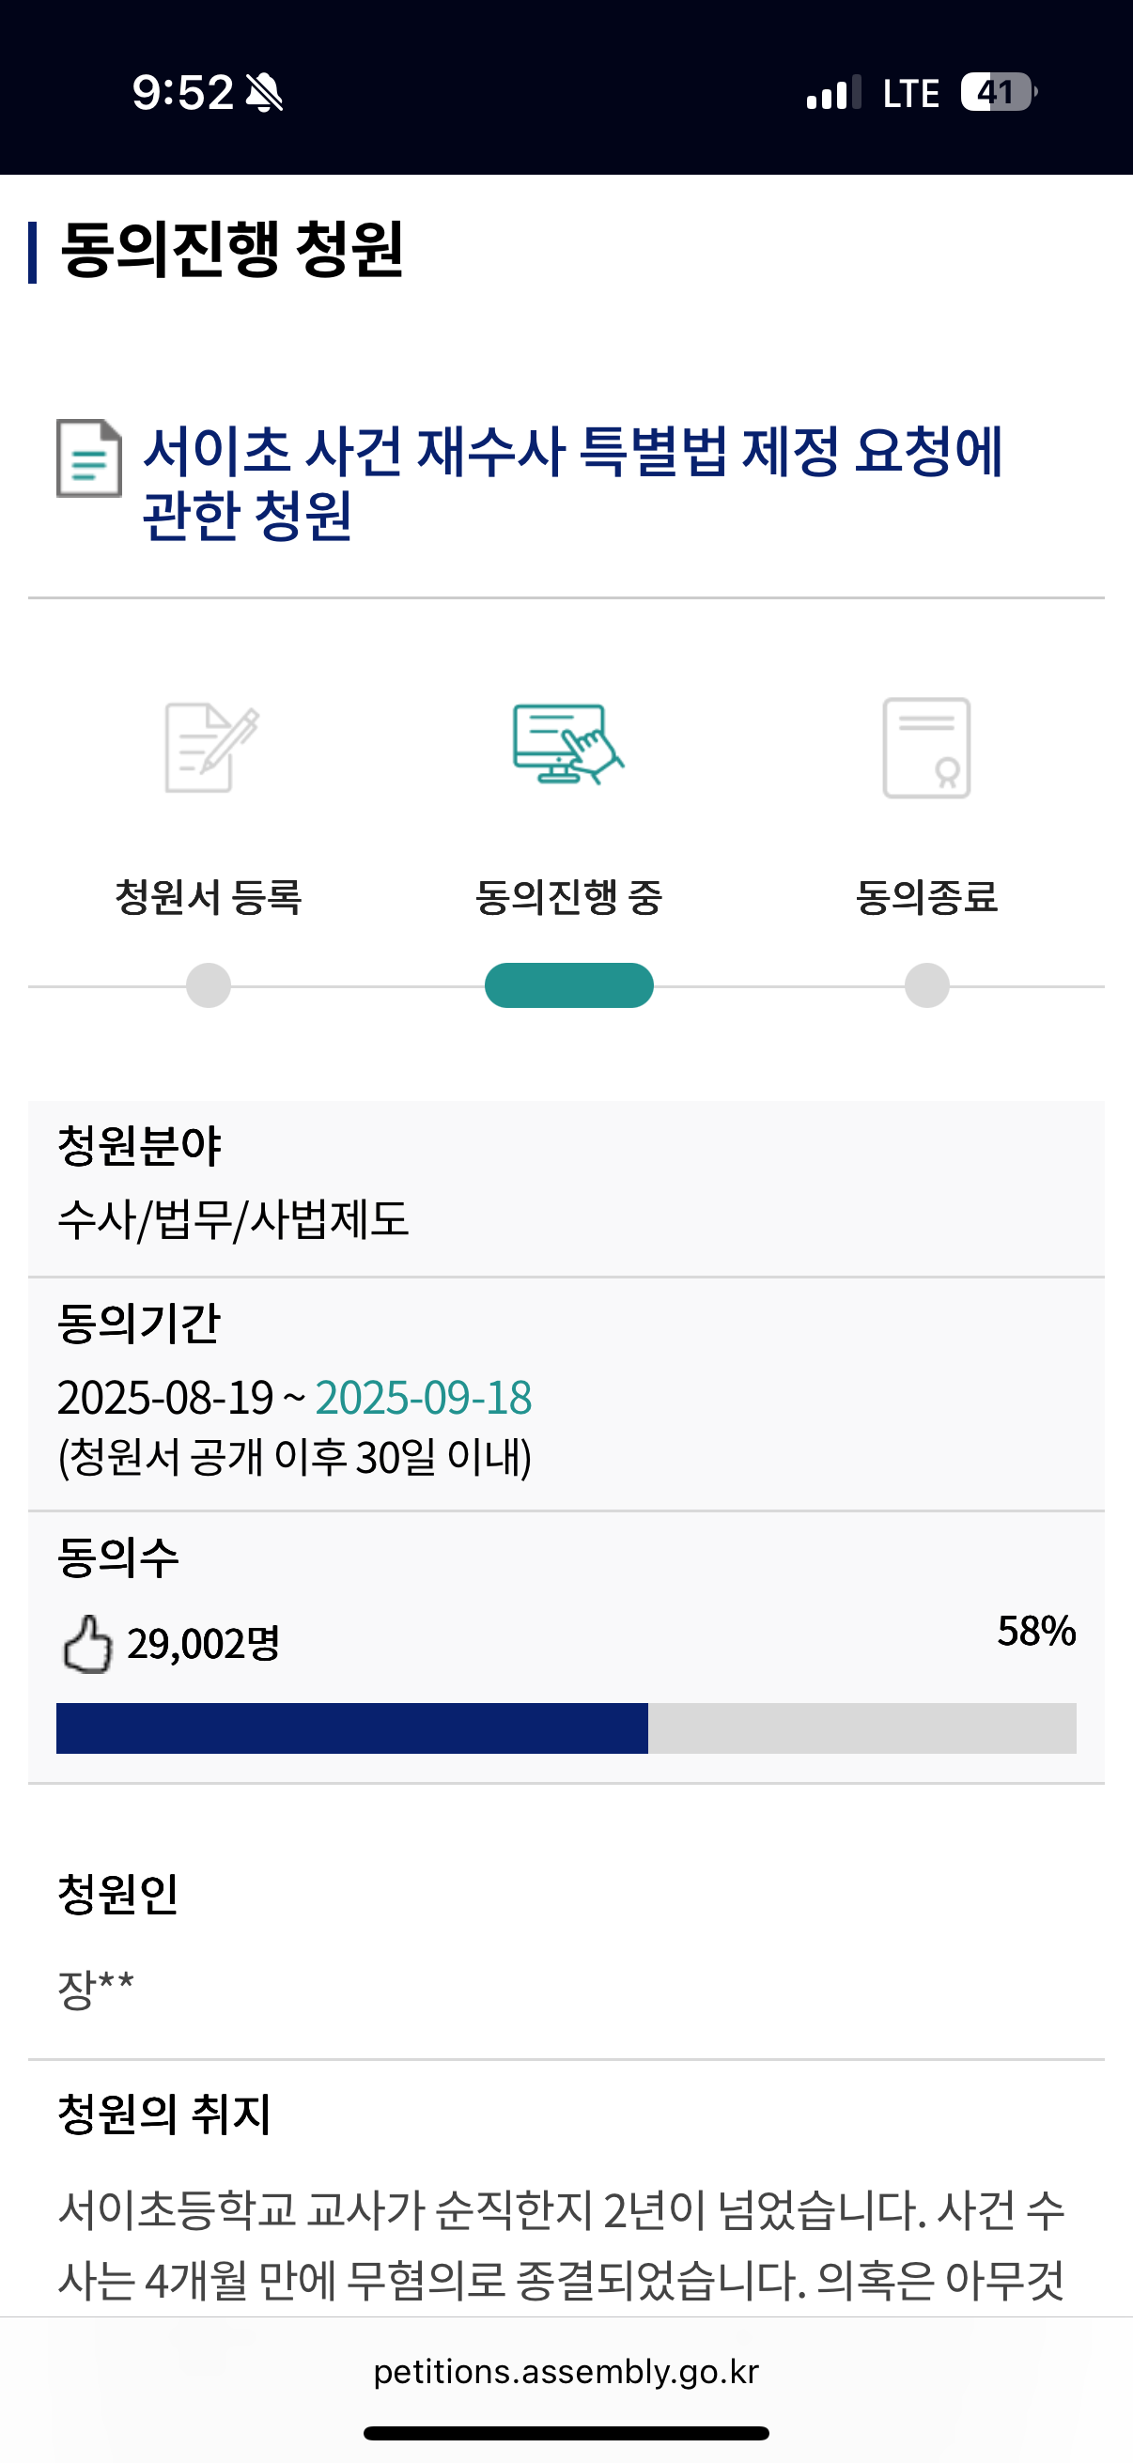
Task: Tap the petitions.assembly.go.kr address bar
Action: [566, 2371]
